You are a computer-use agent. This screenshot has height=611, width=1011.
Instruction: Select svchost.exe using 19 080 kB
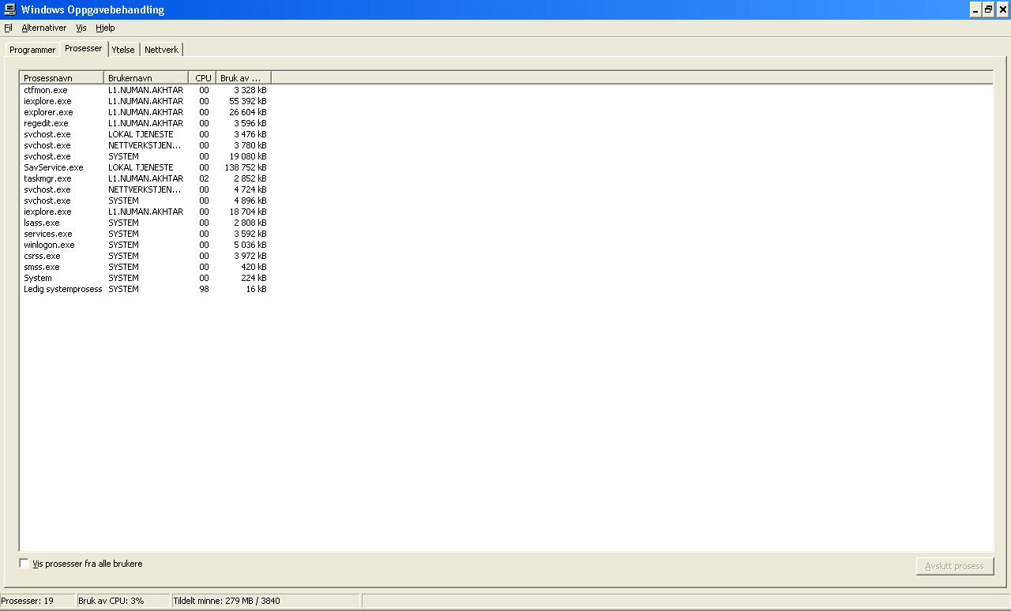point(145,156)
